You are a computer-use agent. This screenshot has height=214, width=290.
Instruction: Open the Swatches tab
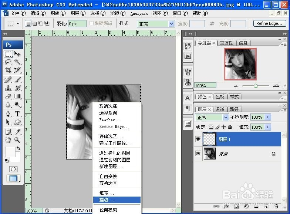click(x=220, y=96)
